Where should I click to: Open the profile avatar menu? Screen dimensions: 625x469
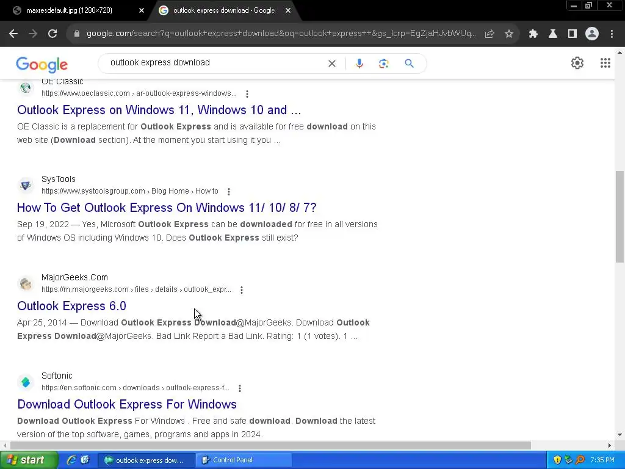pyautogui.click(x=592, y=34)
